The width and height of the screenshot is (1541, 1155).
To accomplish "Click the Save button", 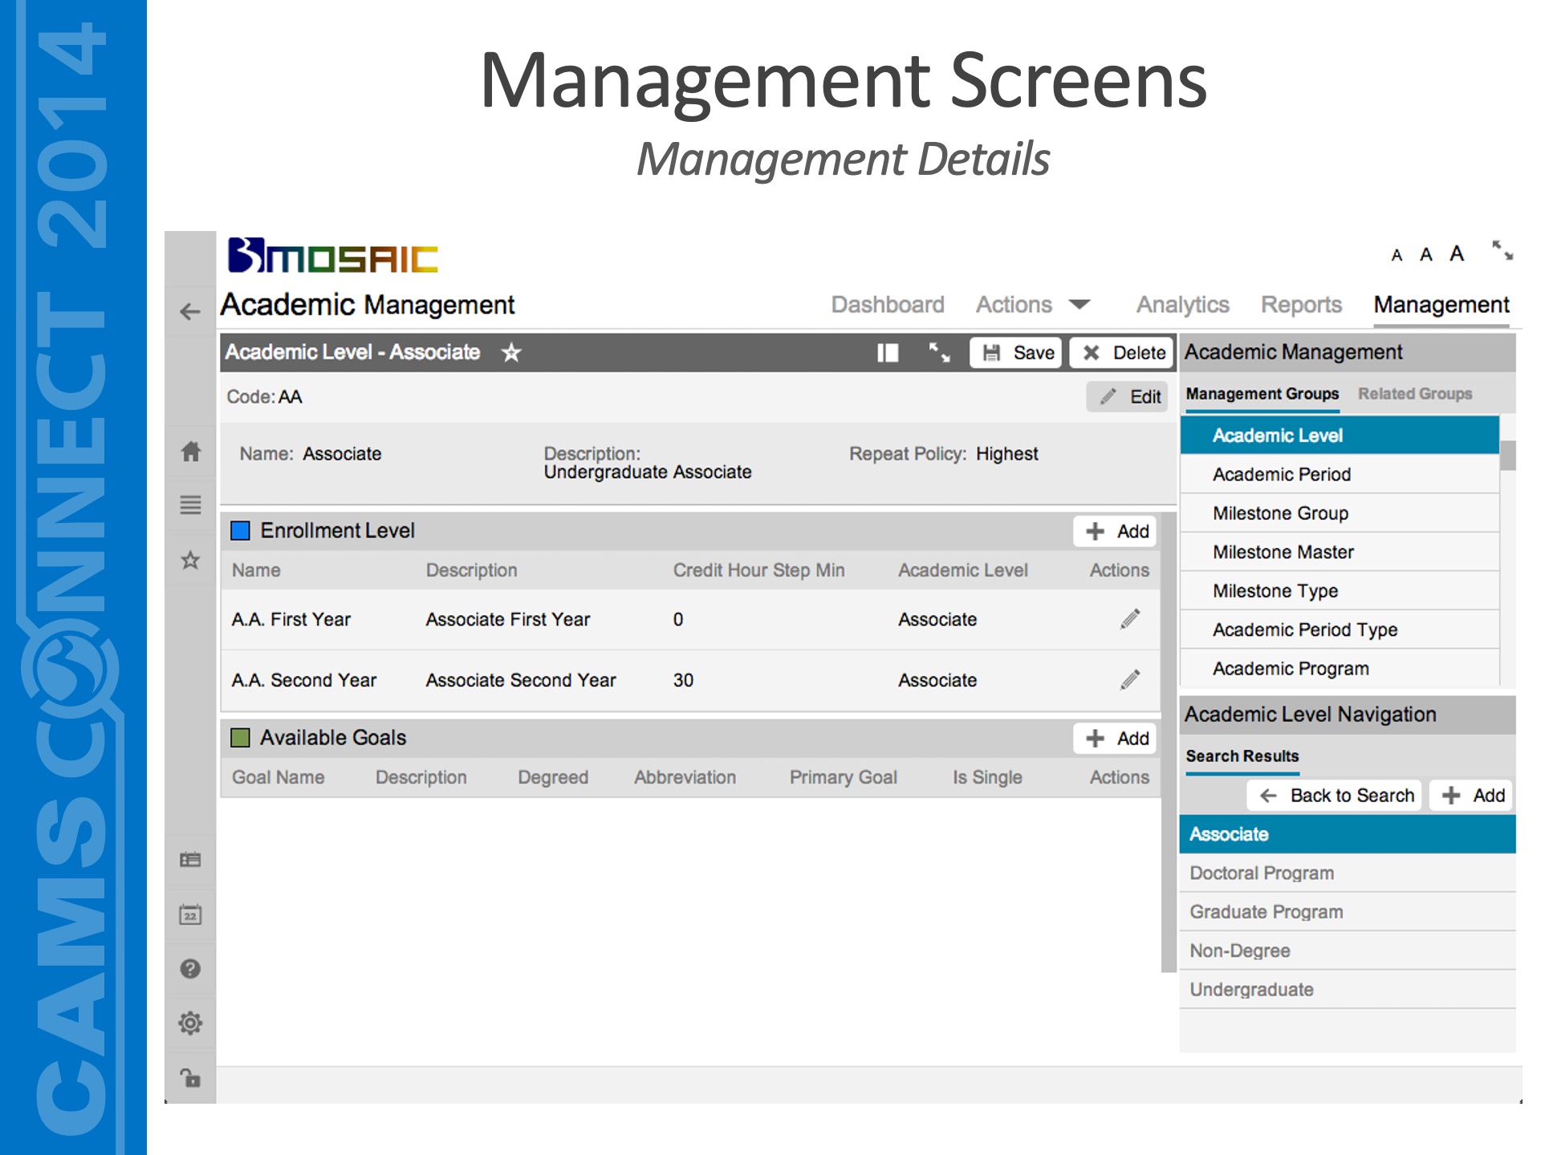I will click(1017, 353).
